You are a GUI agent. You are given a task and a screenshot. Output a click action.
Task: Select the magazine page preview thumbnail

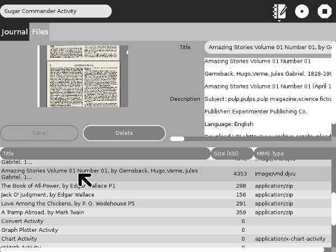[x=83, y=76]
